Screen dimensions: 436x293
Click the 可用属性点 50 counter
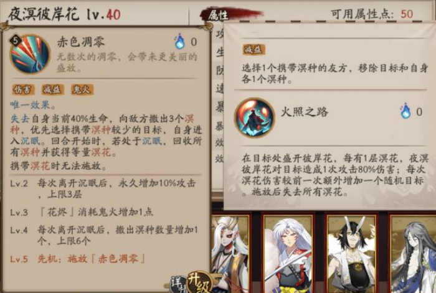pyautogui.click(x=372, y=14)
